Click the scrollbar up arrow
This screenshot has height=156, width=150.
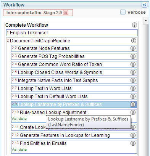(146, 21)
